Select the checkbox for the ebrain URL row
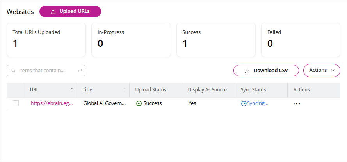This screenshot has height=162, width=347. [x=16, y=103]
